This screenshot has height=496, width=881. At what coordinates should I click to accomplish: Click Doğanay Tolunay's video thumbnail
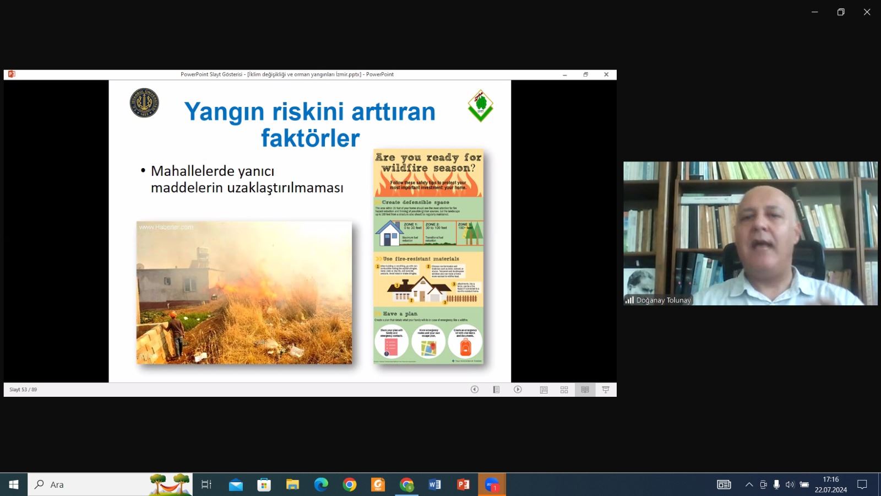point(750,233)
